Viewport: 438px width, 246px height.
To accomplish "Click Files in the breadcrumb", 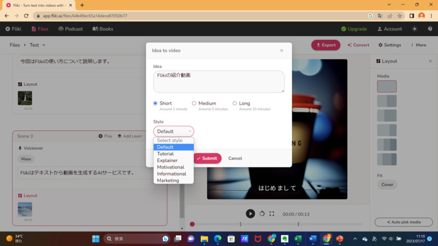I will click(x=15, y=45).
